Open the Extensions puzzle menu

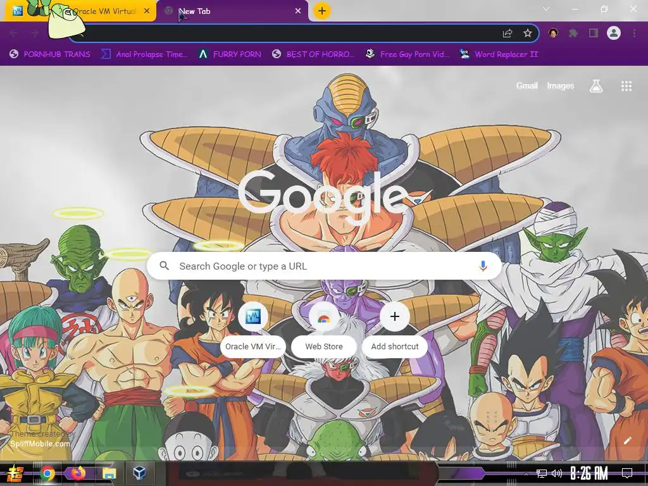tap(573, 33)
